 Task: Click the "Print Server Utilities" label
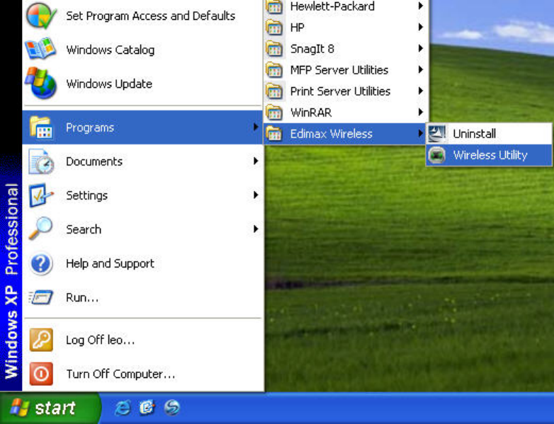(x=340, y=91)
